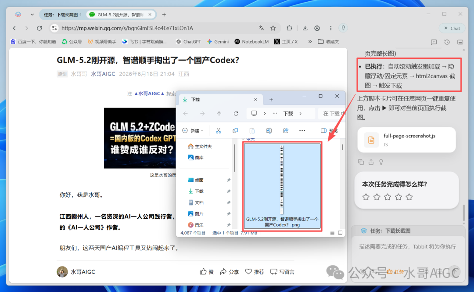474x292 pixels.
Task: Translate this page via translate icon
Action: (x=261, y=28)
